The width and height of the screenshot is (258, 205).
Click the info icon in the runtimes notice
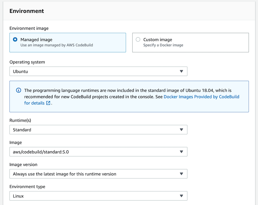click(18, 90)
